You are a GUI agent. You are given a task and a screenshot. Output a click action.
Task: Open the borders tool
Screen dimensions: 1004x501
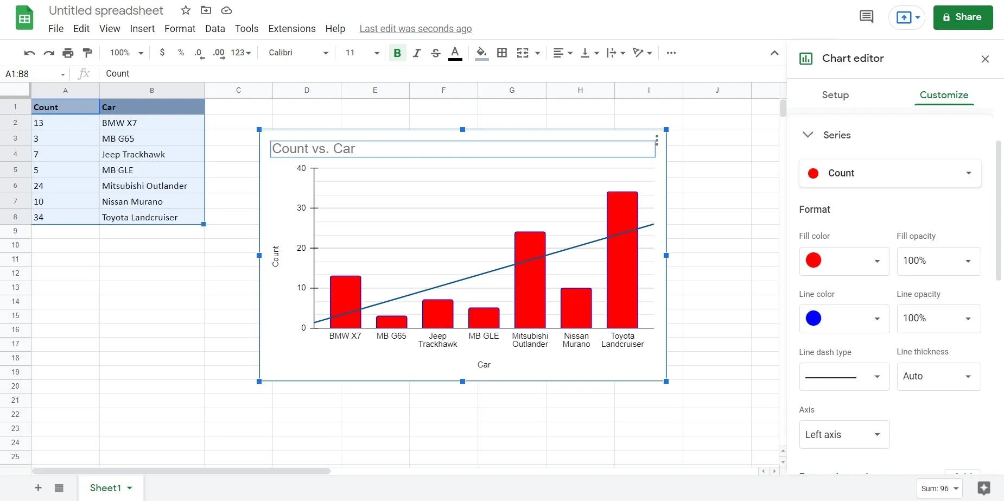click(502, 53)
